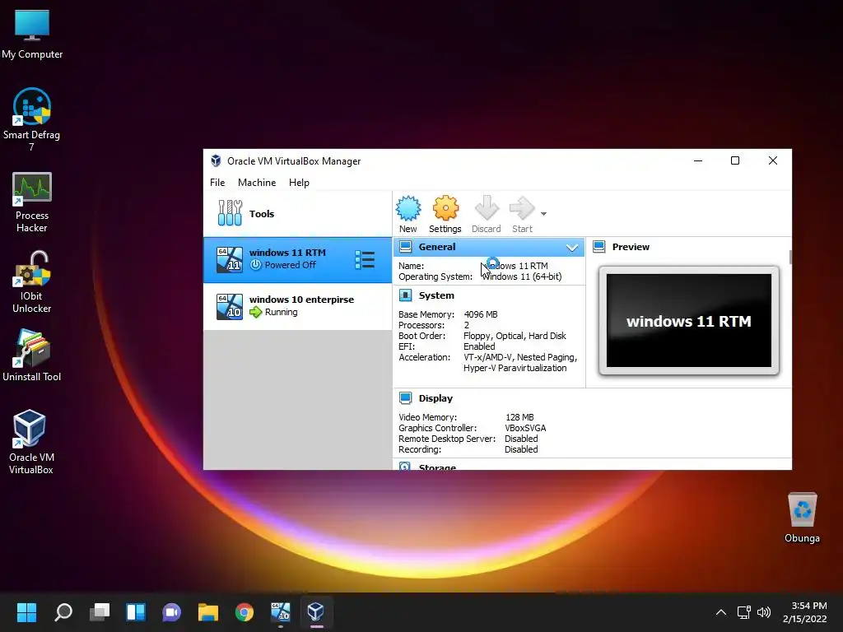Open the Windows Start menu
843x632 pixels.
(x=26, y=612)
